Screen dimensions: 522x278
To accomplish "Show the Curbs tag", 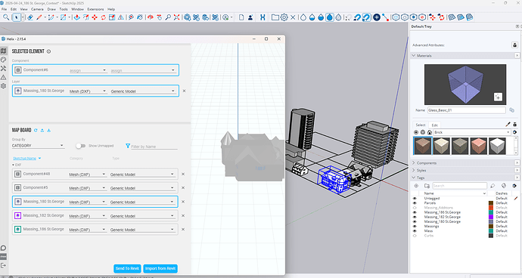I will 415,236.
